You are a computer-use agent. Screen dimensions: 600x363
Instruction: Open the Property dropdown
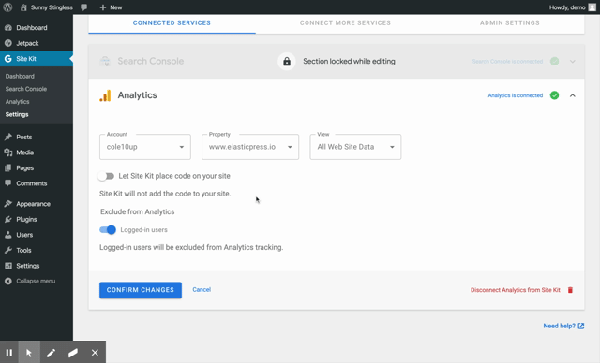250,147
